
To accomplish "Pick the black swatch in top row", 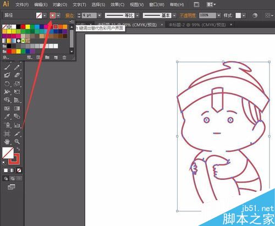I will [x=18, y=27].
